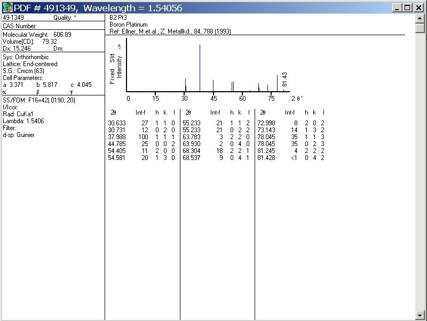Image resolution: width=427 pixels, height=321 pixels.
Task: Click the reference Ellner, M et al. line
Action: (170, 31)
